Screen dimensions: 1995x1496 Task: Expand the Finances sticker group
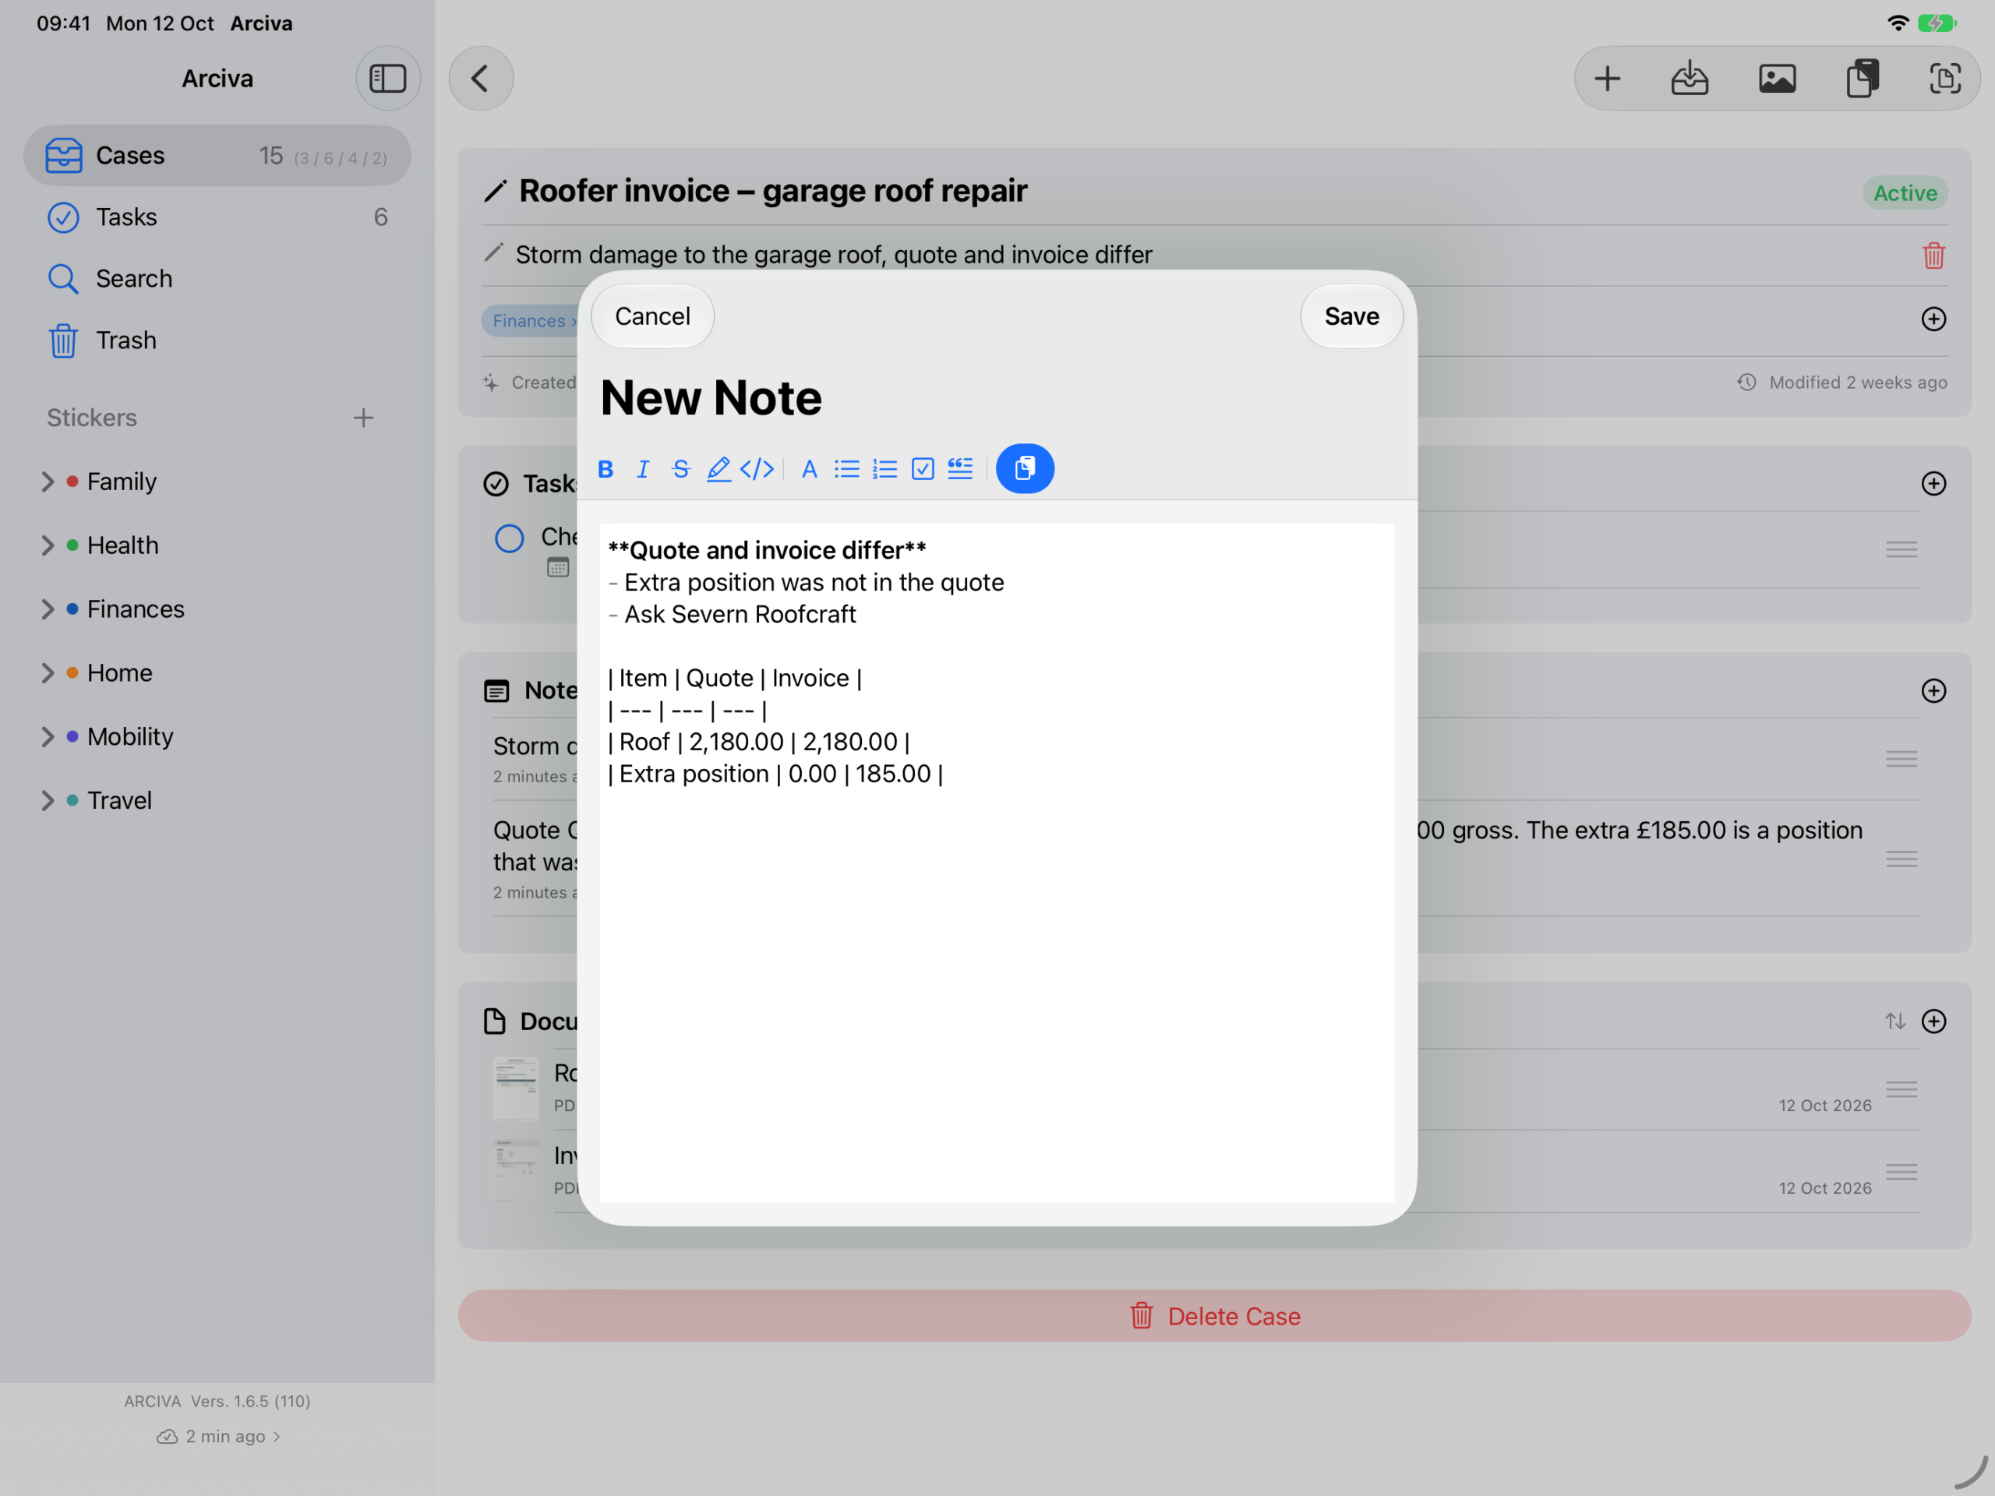48,609
